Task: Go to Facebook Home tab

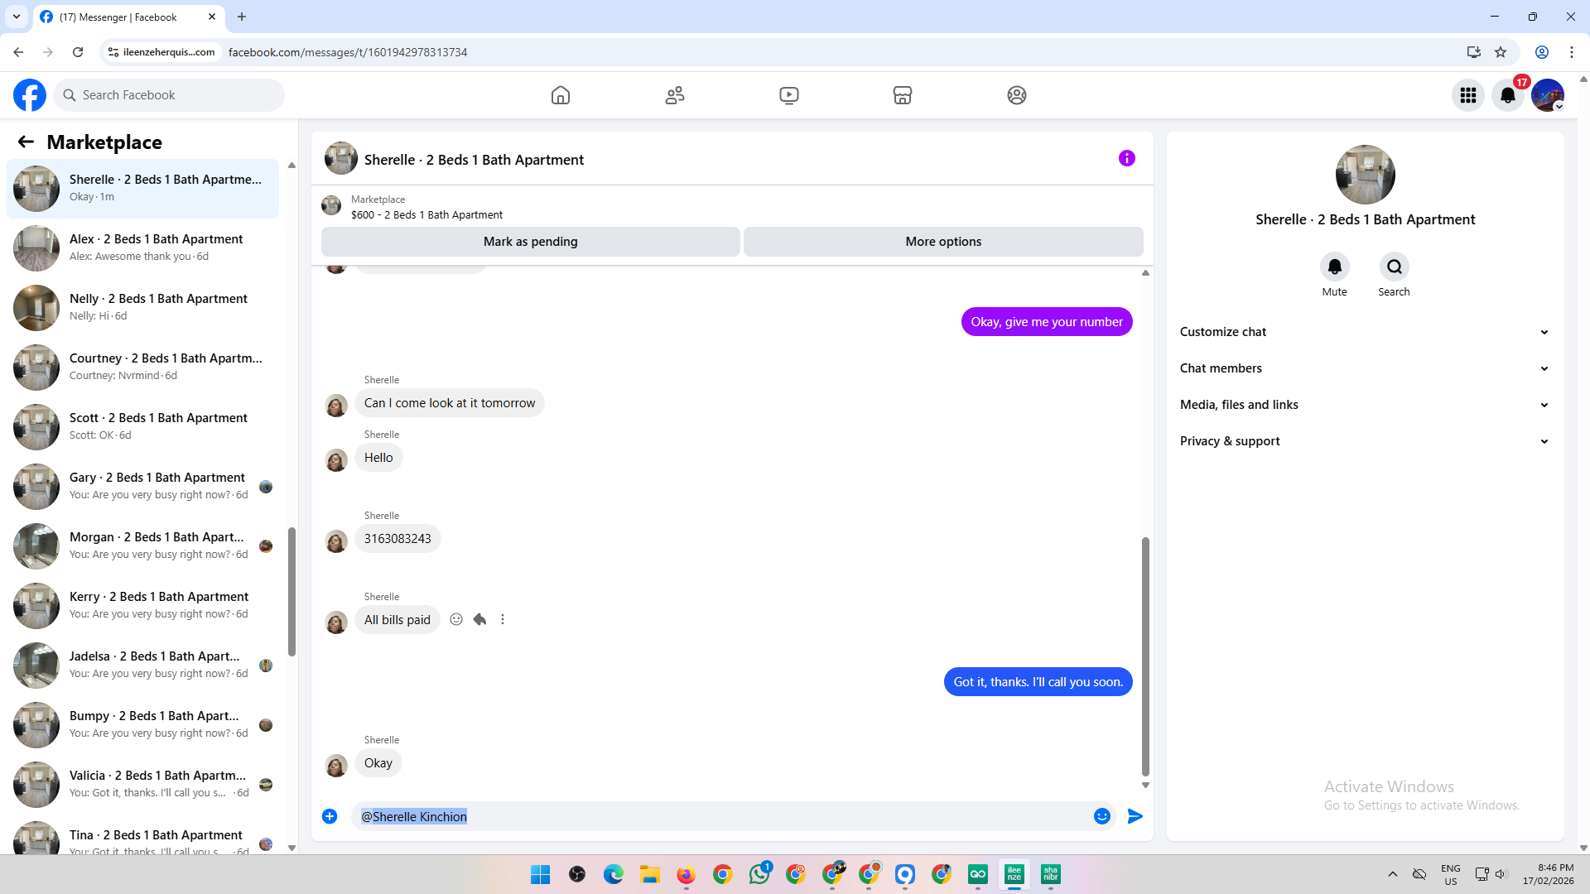Action: pos(561,95)
